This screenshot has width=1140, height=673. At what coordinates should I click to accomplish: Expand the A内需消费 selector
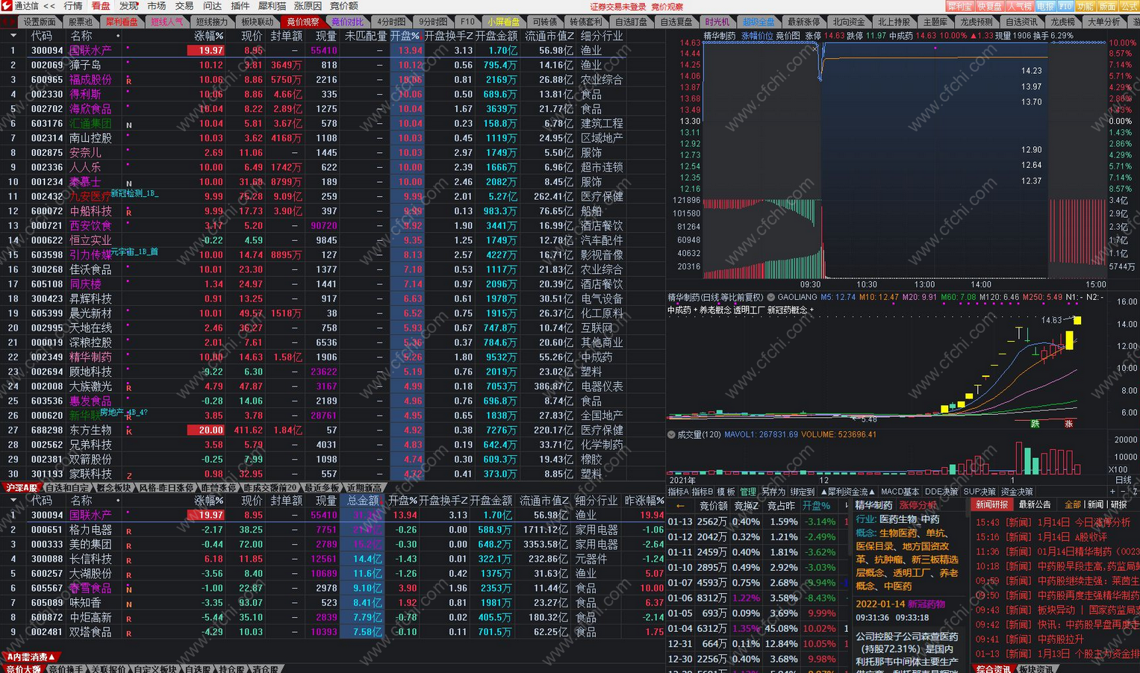31,657
